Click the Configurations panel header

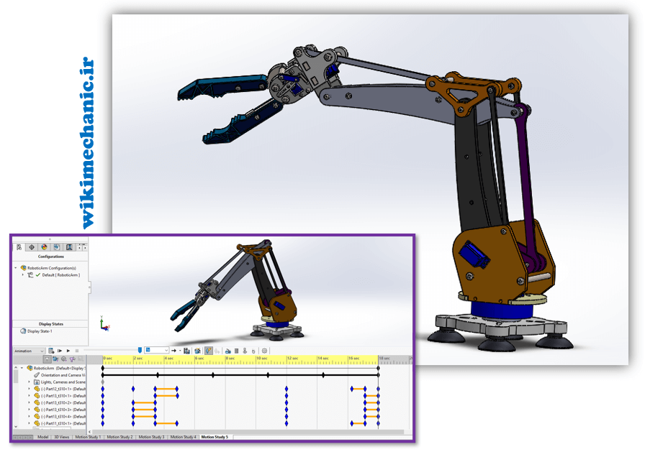point(50,257)
